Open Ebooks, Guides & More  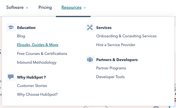coord(38,45)
